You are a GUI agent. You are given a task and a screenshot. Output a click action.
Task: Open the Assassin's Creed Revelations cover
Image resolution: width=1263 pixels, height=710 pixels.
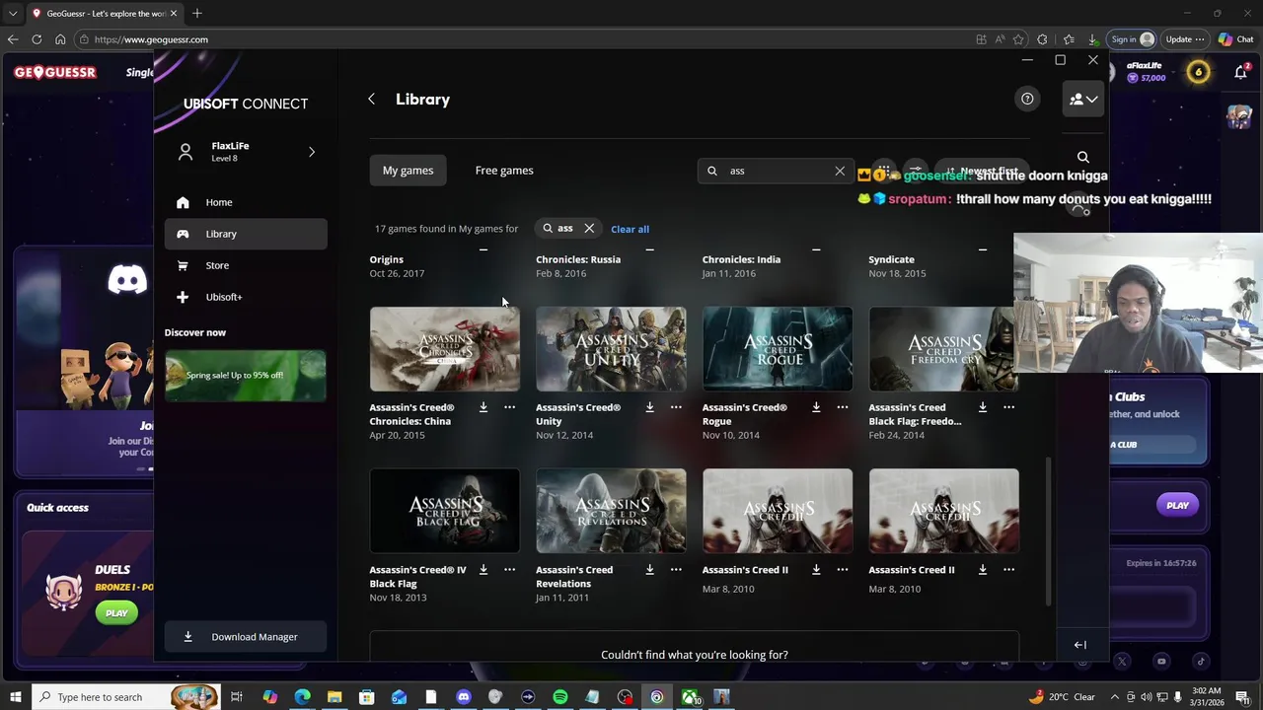click(x=611, y=511)
